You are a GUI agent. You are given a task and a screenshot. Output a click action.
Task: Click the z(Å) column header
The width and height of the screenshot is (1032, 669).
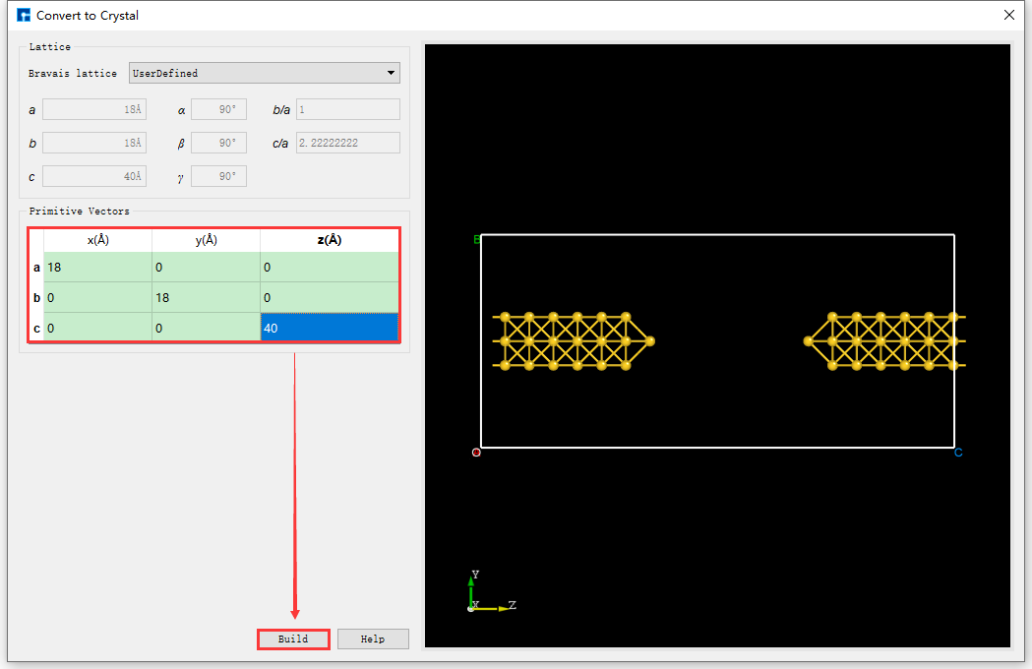pos(329,240)
